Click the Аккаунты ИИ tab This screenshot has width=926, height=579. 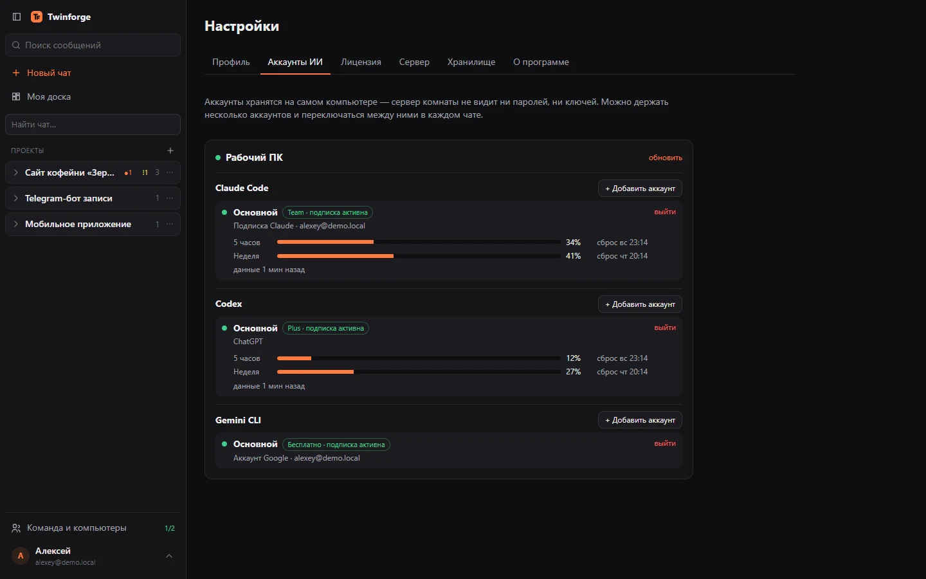click(x=295, y=62)
